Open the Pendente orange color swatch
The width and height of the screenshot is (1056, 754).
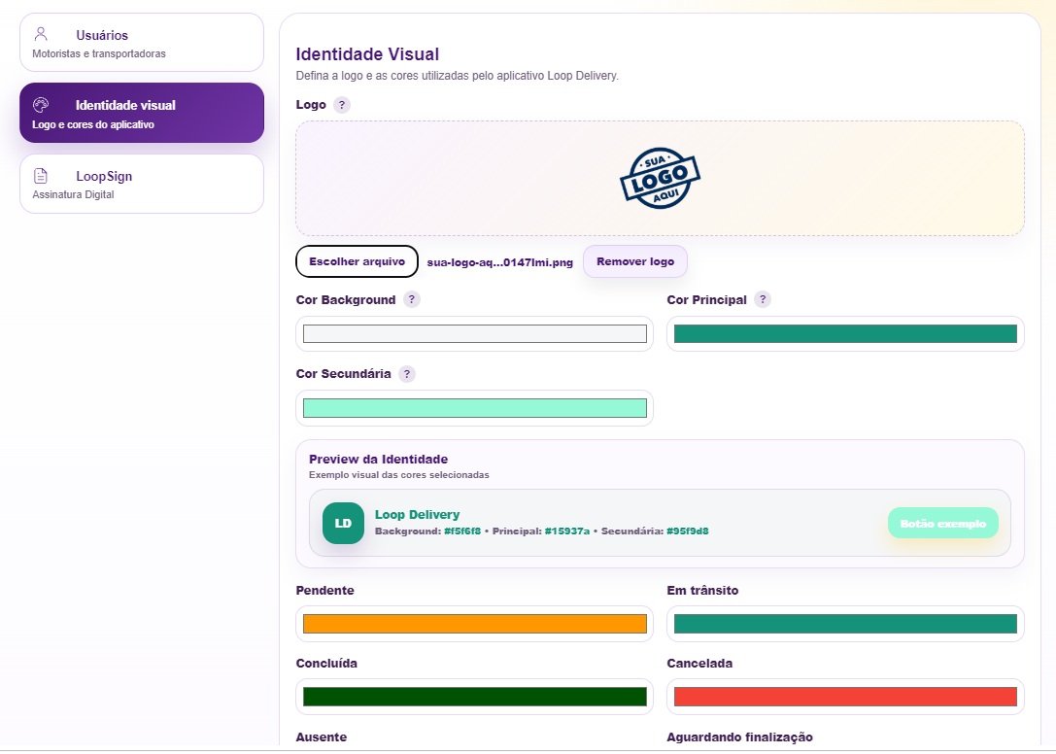(475, 623)
